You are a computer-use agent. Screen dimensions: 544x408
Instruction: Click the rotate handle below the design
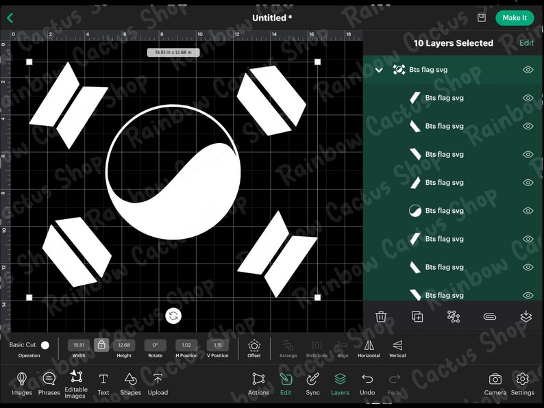[173, 316]
